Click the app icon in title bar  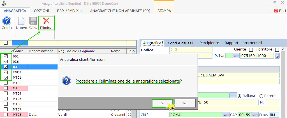[x=4, y=3]
